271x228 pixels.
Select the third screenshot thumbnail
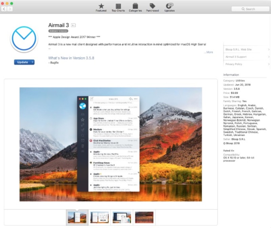(122, 217)
